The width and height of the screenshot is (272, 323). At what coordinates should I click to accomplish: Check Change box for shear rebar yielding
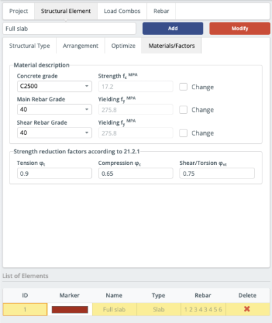coord(184,133)
